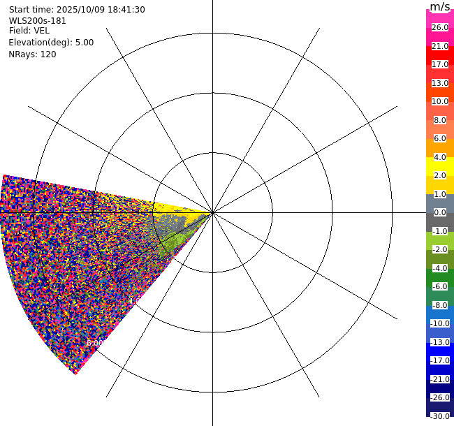Click the magenta swatch above 26.0
This screenshot has width=454, height=426.
click(x=439, y=18)
